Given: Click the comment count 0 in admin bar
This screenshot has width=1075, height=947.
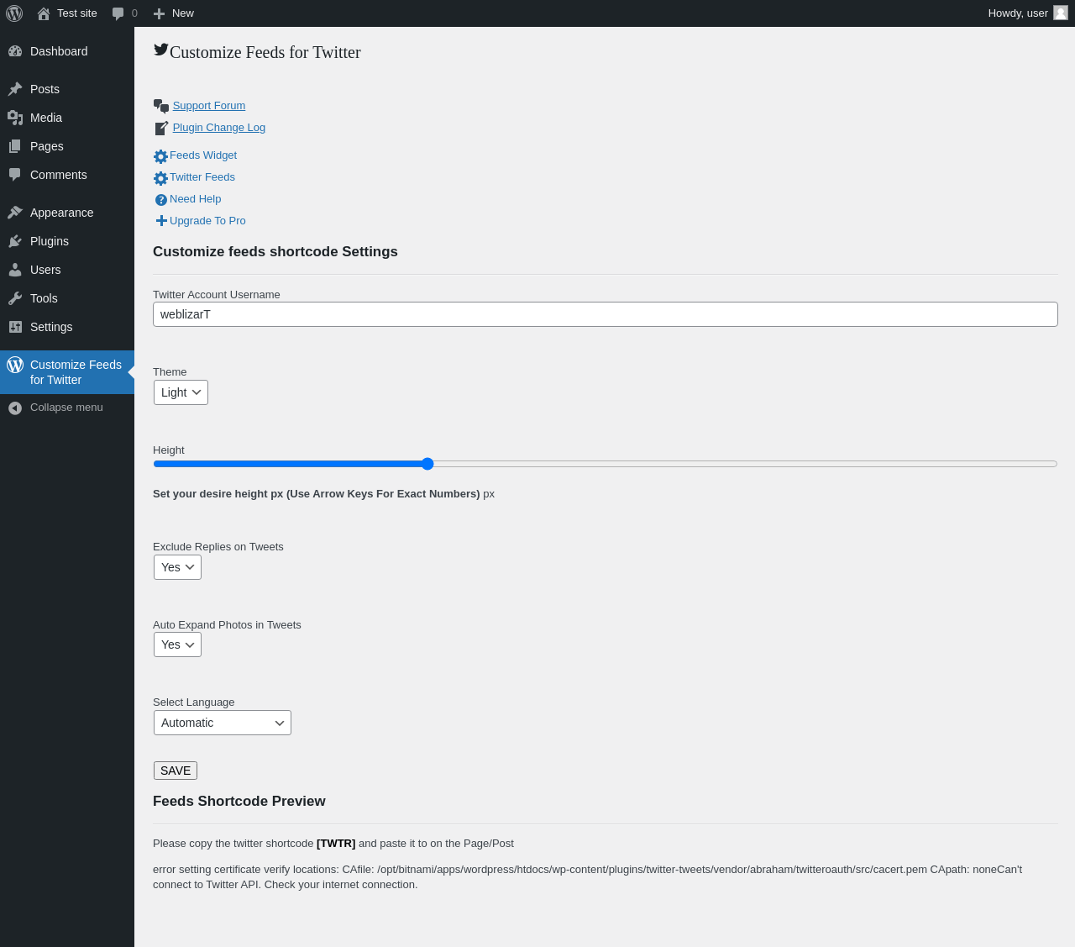Looking at the screenshot, I should pyautogui.click(x=134, y=13).
